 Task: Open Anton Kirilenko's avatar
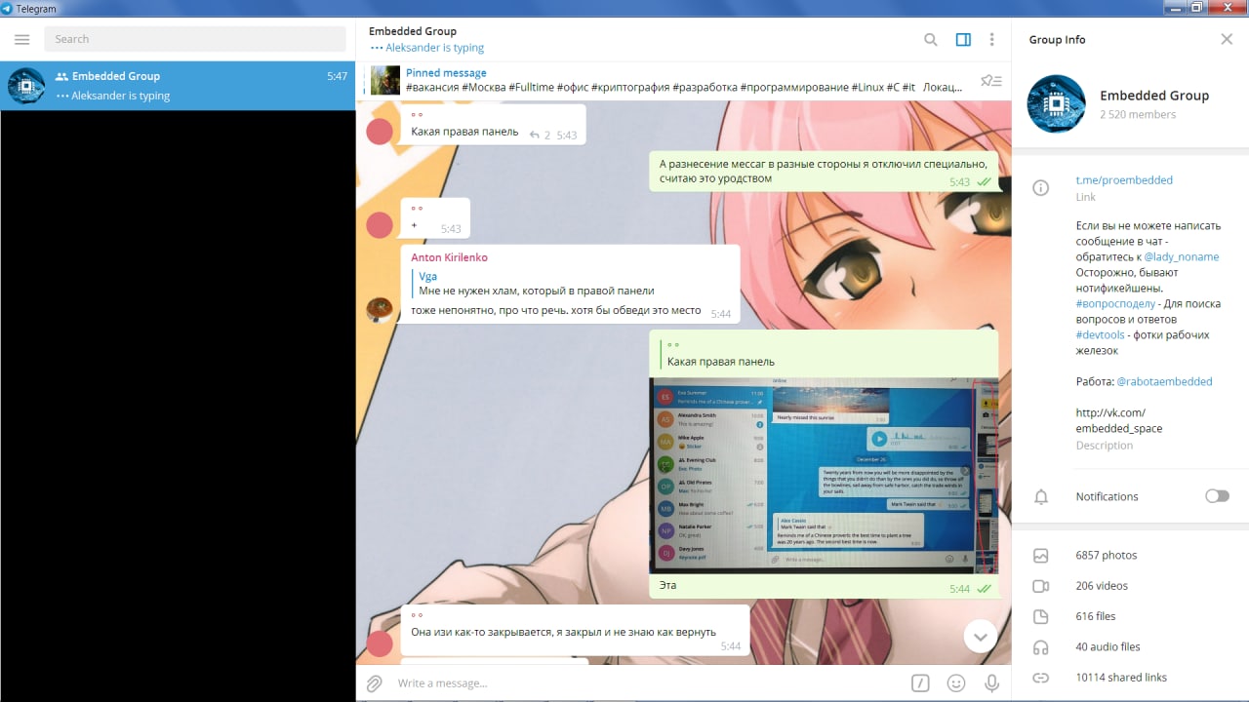[380, 310]
